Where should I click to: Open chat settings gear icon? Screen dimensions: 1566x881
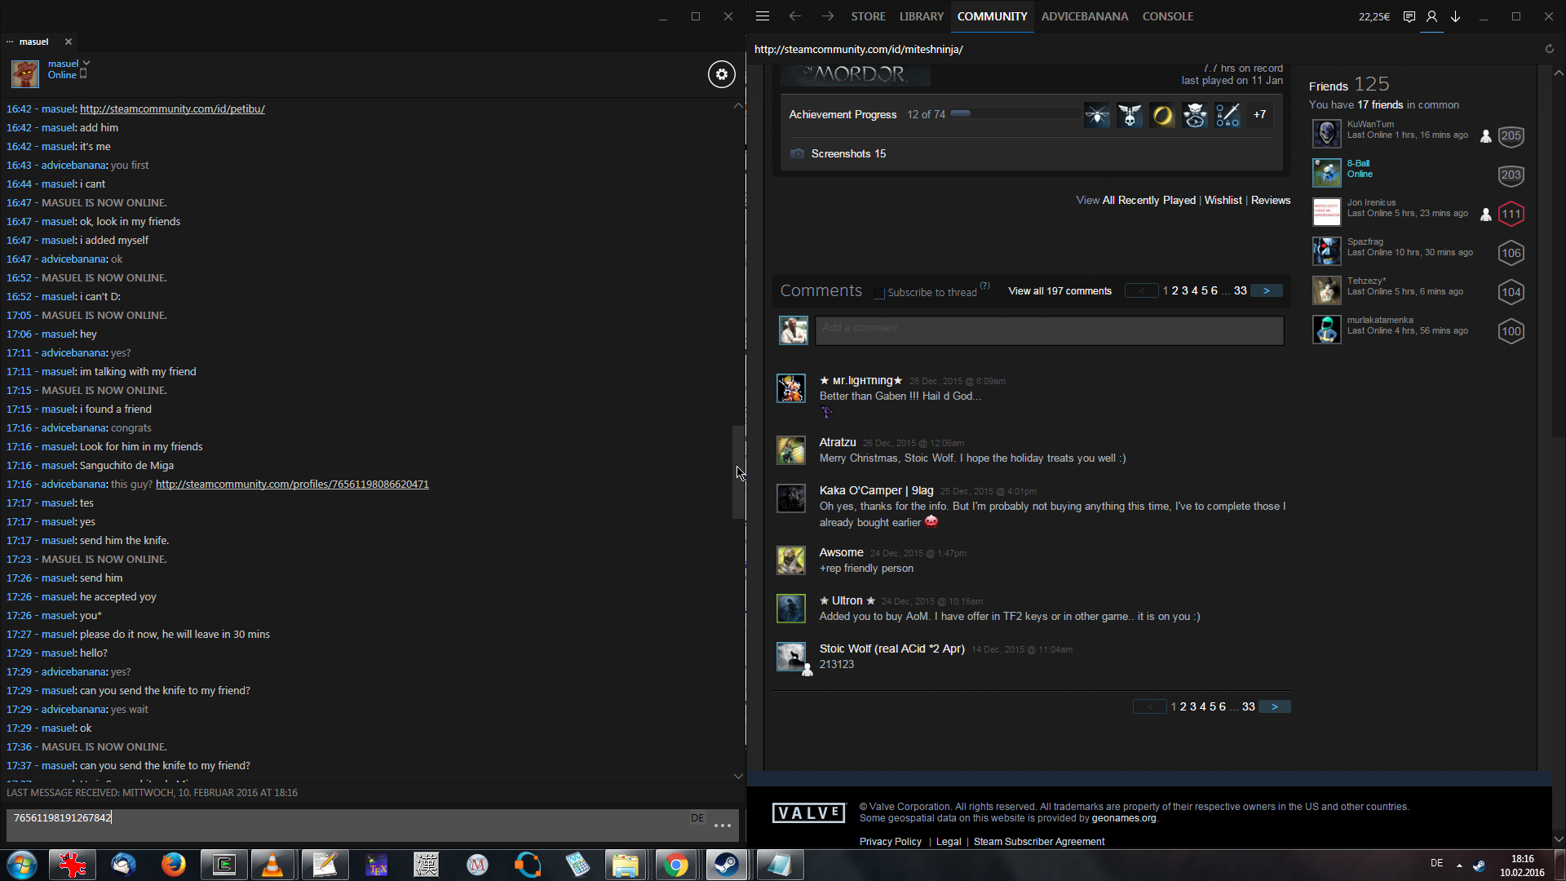721,74
